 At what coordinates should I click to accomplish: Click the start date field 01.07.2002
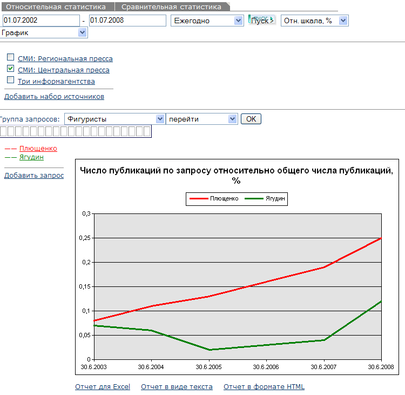(40, 21)
